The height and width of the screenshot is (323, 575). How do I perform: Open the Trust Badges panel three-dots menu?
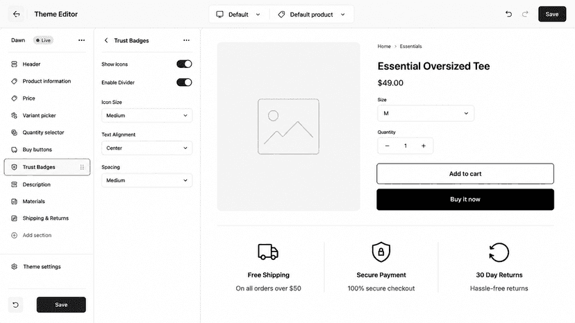pos(186,40)
